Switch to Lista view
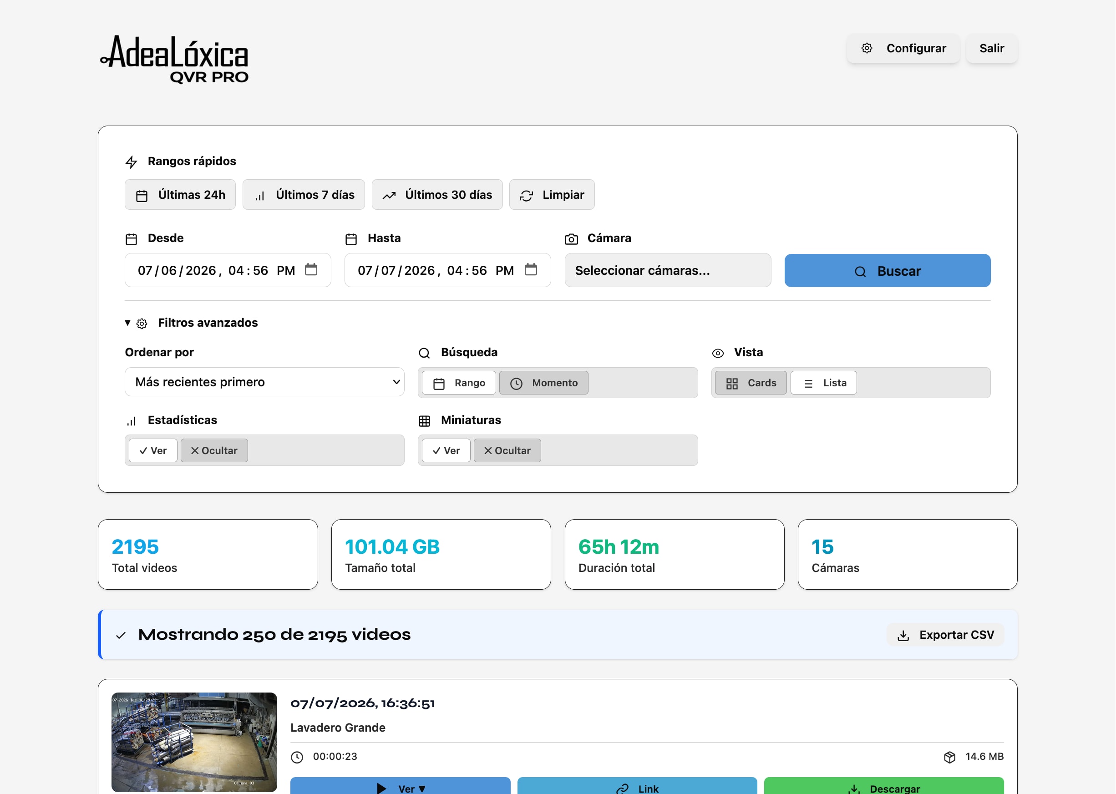 [x=823, y=383]
